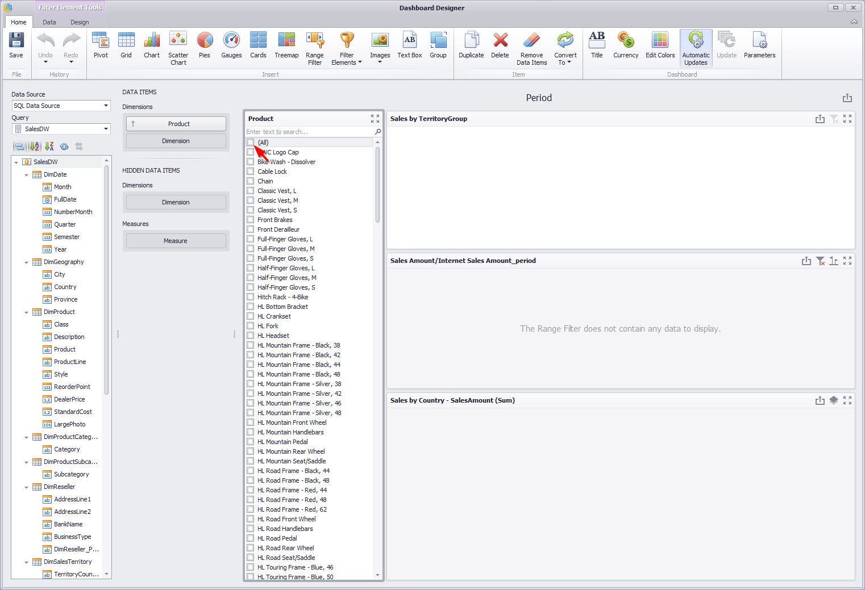
Task: Add a Range Filter item
Action: pos(315,48)
